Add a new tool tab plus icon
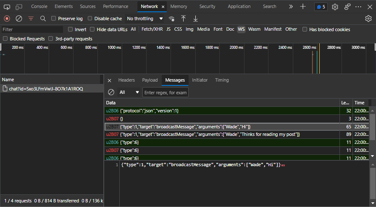Screen dimensions: 376x207 [x=303, y=7]
